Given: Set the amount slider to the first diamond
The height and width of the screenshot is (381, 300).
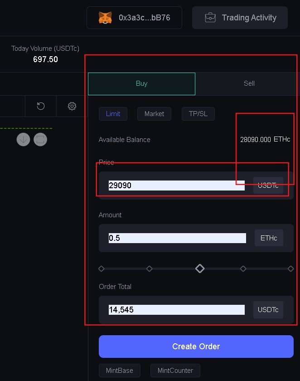Looking at the screenshot, I should [102, 269].
